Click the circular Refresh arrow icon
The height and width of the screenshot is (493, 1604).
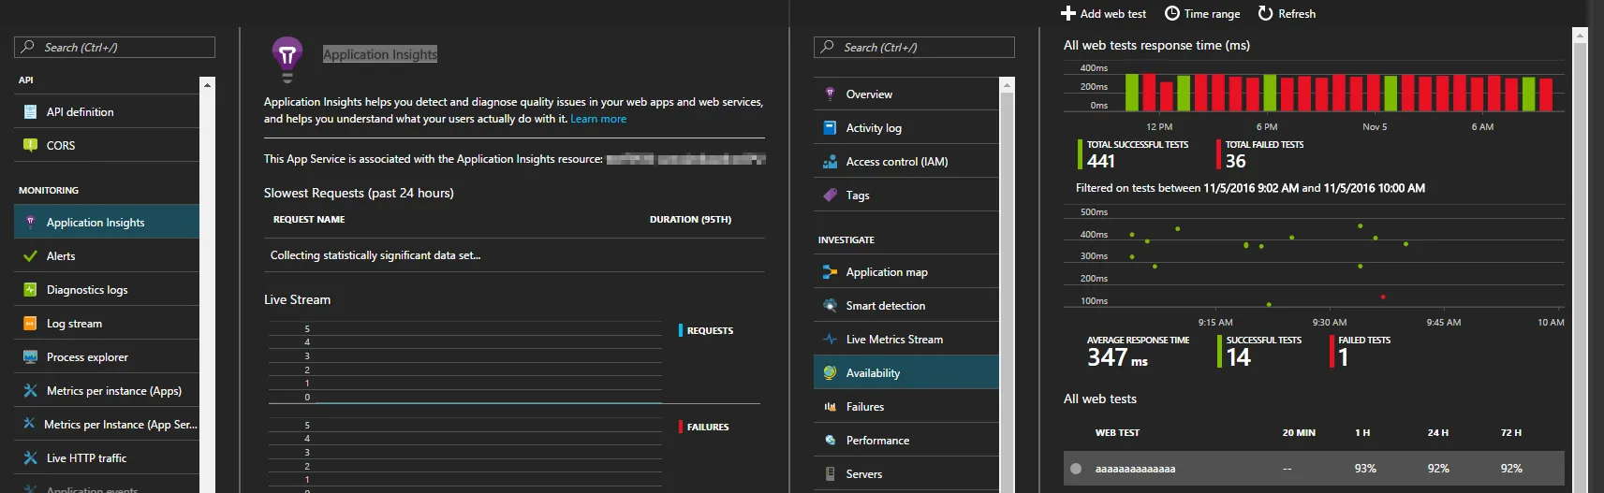1265,13
